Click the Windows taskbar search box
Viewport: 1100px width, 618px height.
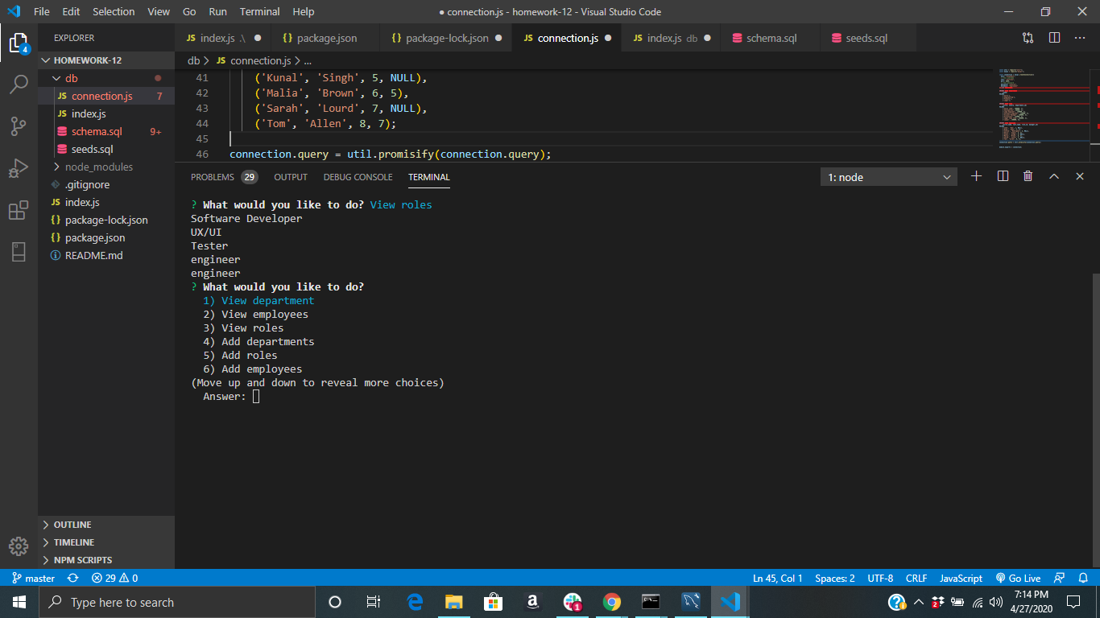(x=176, y=602)
